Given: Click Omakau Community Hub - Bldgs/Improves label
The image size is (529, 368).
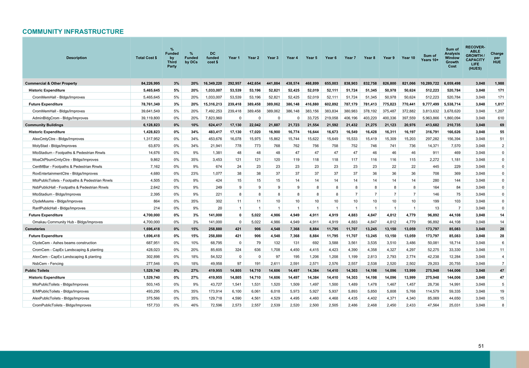Looking at the screenshot, I should (x=67, y=222).
